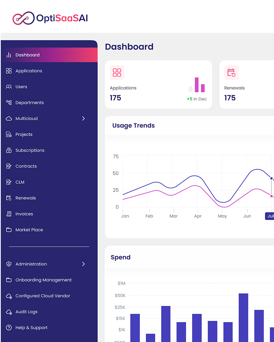The image size is (274, 342).
Task: Open the Invoices page link
Action: pos(49,214)
